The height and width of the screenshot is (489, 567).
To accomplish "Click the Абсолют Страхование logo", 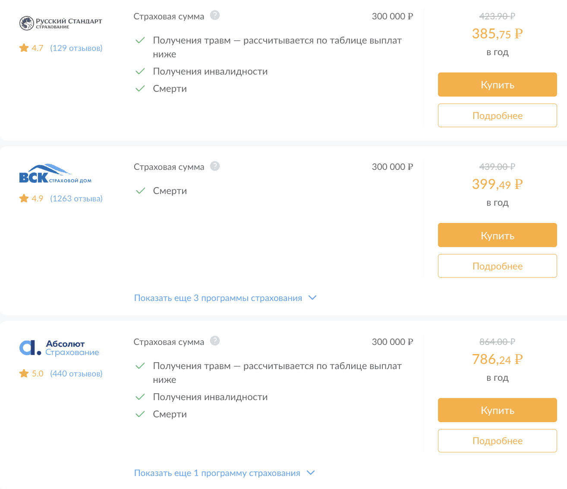I will point(59,348).
